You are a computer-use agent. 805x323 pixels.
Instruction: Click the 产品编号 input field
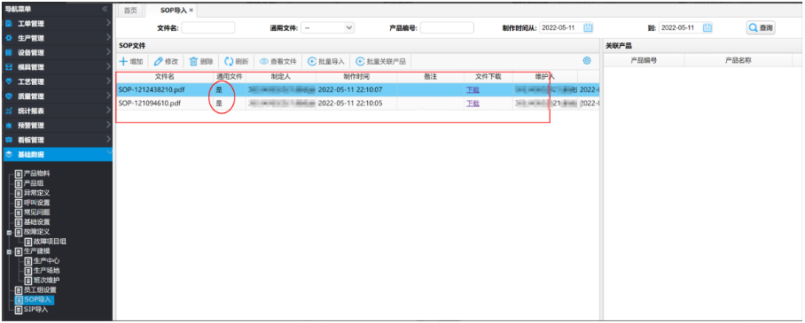point(447,27)
